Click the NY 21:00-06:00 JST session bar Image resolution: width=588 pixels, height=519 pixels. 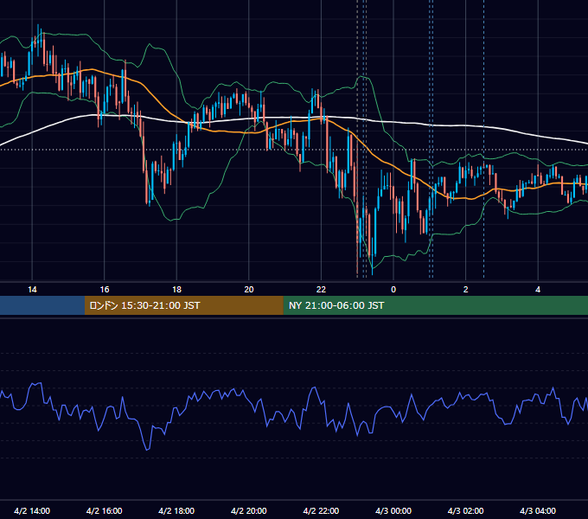(435, 305)
